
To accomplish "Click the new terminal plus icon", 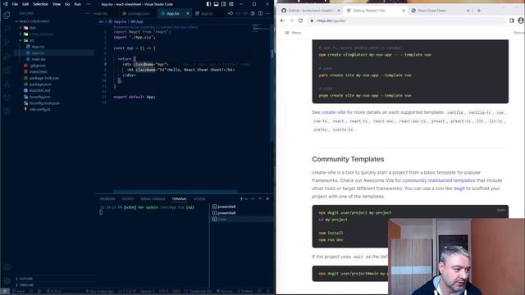I will click(241, 198).
